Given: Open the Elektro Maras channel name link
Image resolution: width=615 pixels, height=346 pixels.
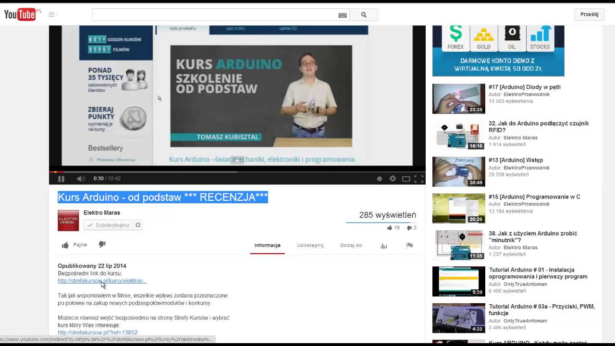Looking at the screenshot, I should point(102,212).
